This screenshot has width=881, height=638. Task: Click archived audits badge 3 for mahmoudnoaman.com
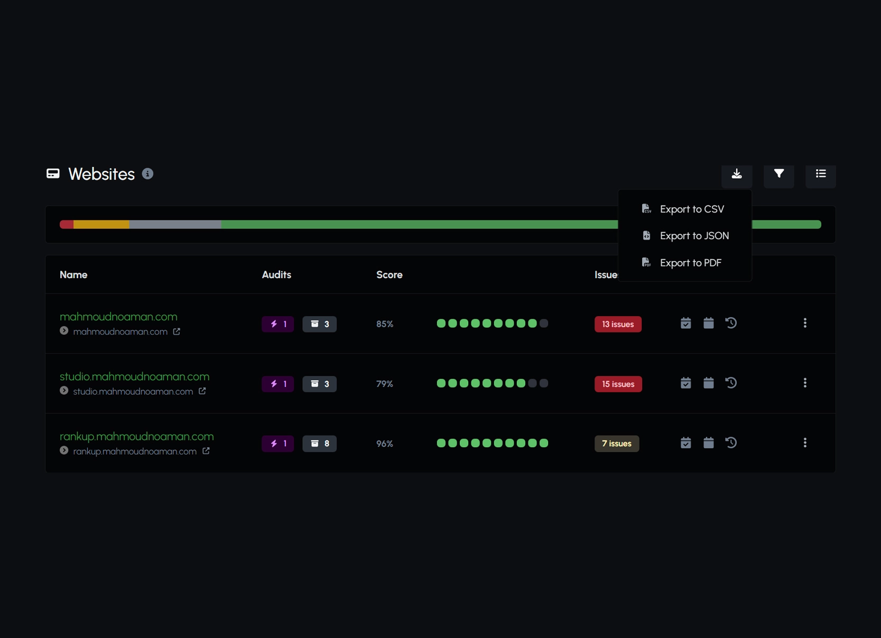pyautogui.click(x=319, y=324)
